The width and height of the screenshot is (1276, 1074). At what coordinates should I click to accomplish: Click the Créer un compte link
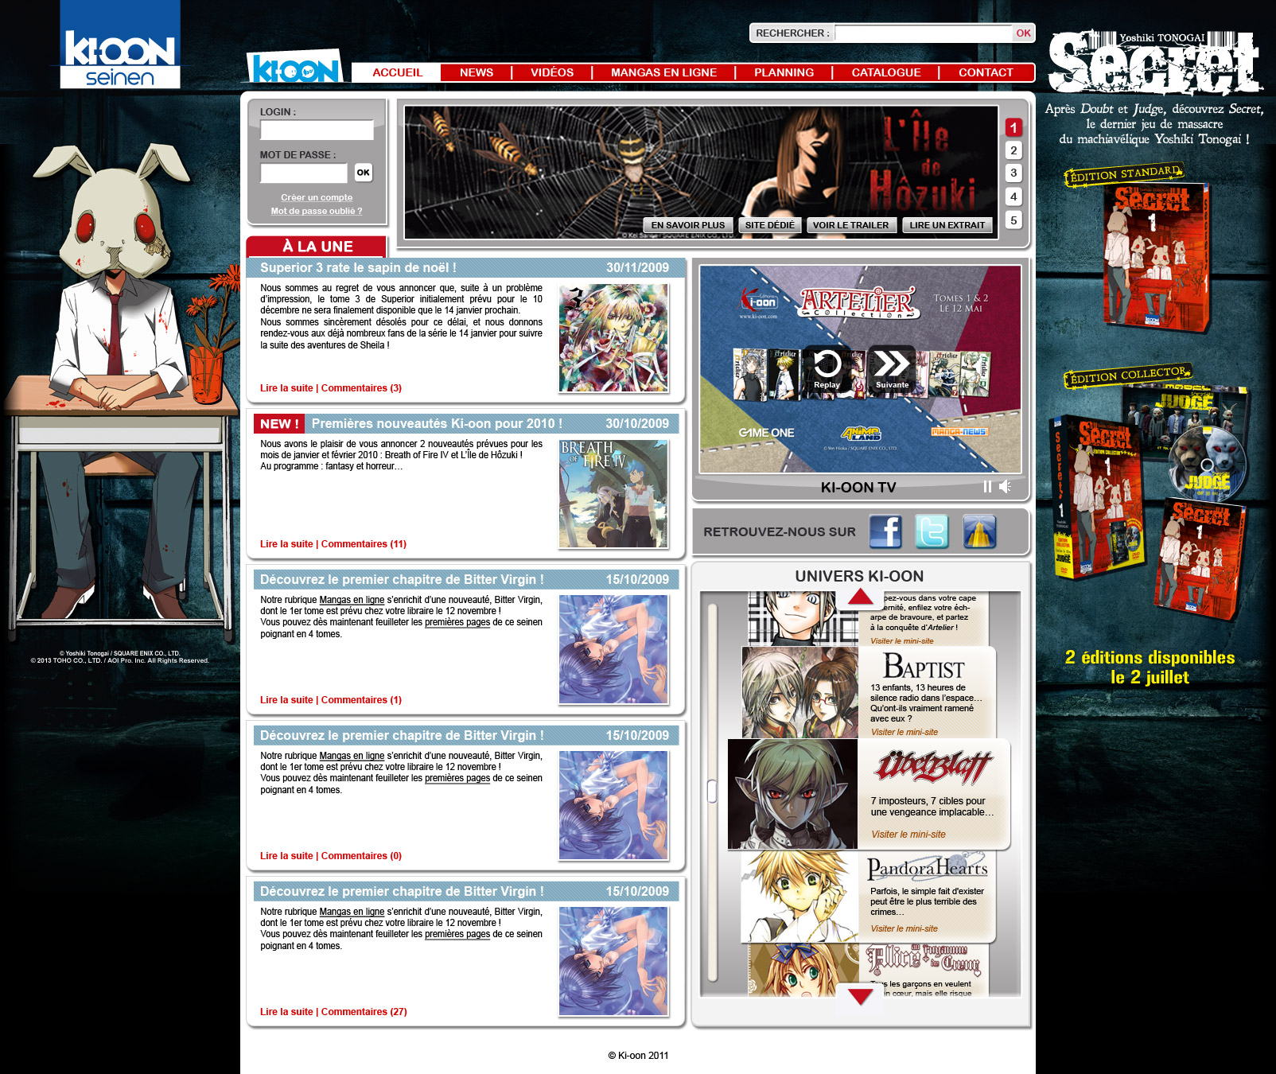(x=317, y=197)
